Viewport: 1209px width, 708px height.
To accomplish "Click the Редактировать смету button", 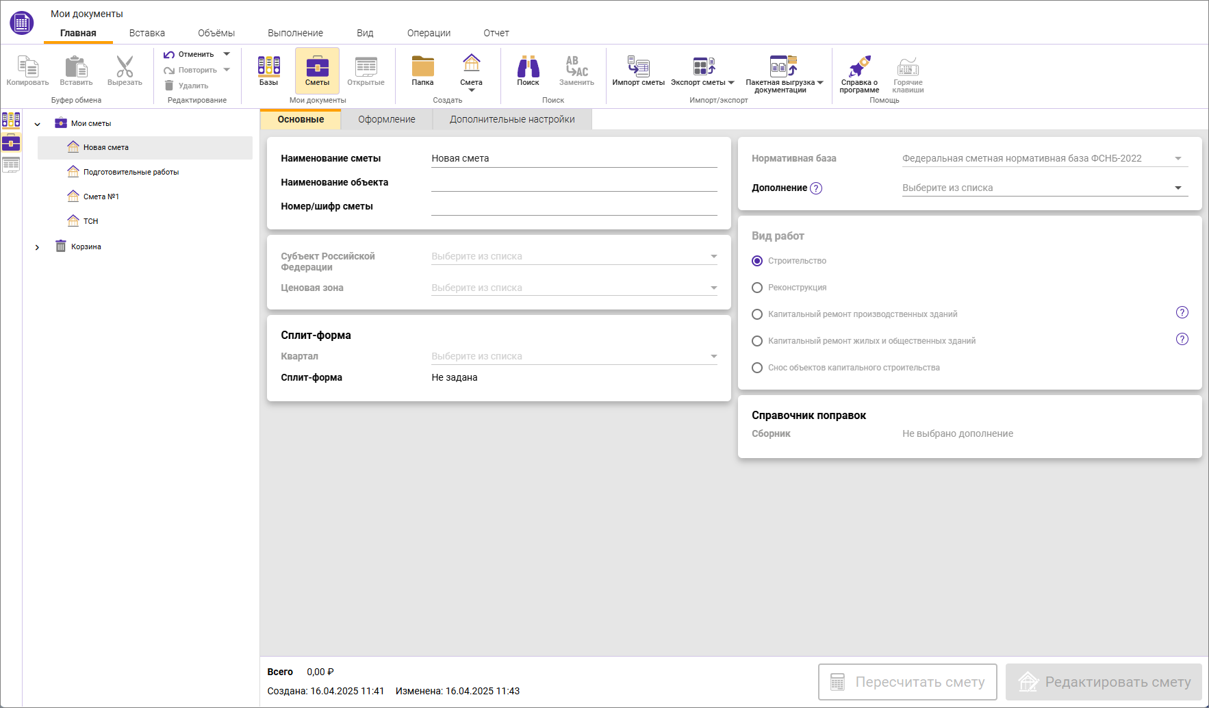I will point(1104,682).
